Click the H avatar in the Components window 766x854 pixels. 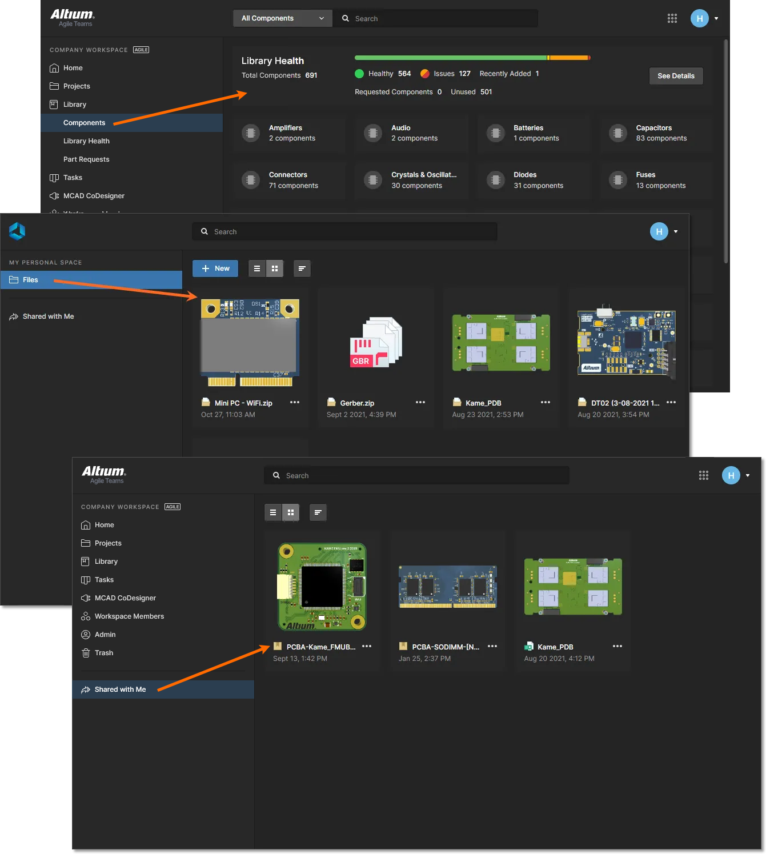(x=700, y=18)
